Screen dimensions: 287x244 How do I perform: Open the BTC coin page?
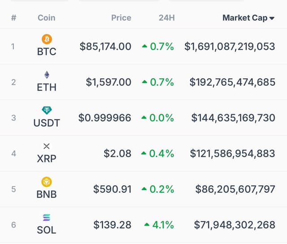coord(47,52)
